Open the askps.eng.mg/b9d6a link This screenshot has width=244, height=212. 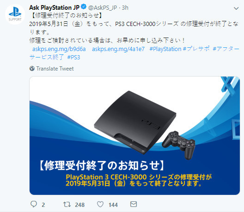[59, 49]
